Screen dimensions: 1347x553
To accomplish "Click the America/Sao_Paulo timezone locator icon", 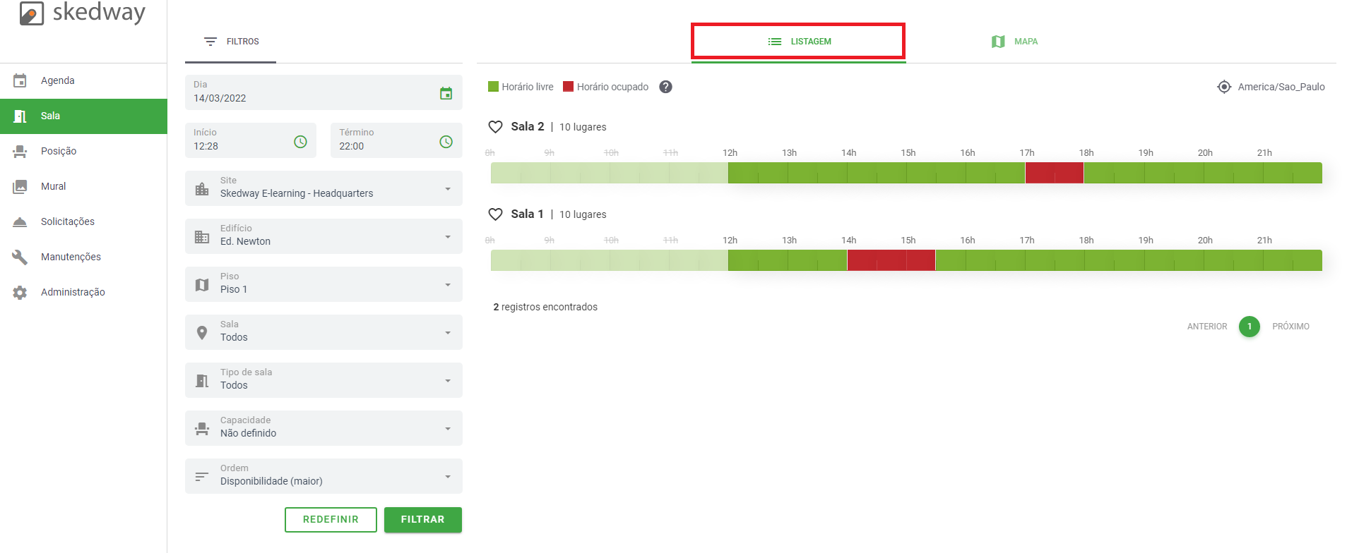I will (1224, 87).
